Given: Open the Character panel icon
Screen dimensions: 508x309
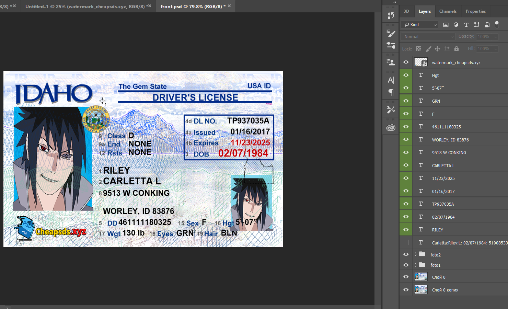Looking at the screenshot, I should [x=391, y=80].
